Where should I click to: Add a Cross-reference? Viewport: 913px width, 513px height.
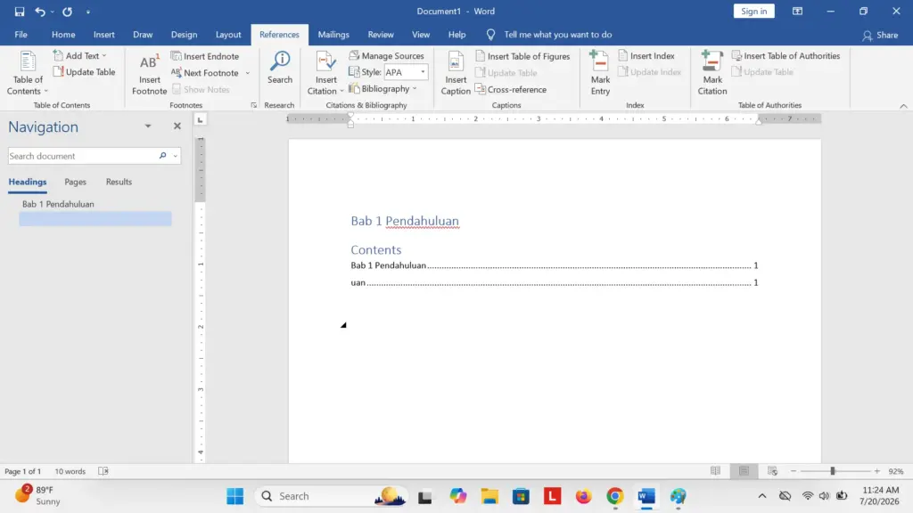pyautogui.click(x=511, y=90)
